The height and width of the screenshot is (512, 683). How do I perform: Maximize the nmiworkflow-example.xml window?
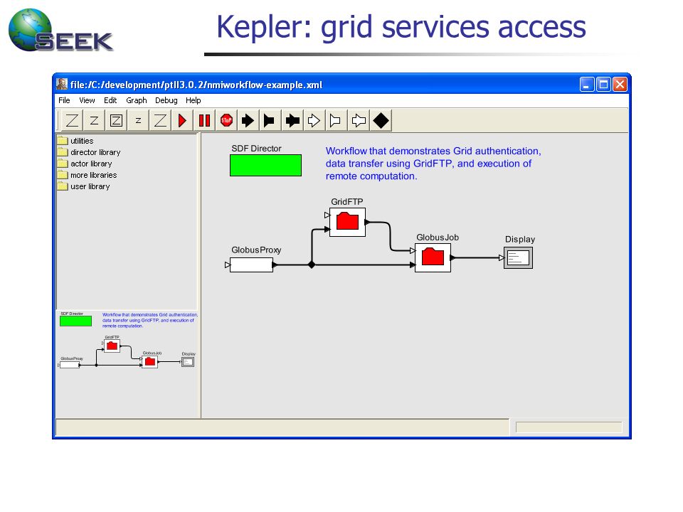pos(603,84)
